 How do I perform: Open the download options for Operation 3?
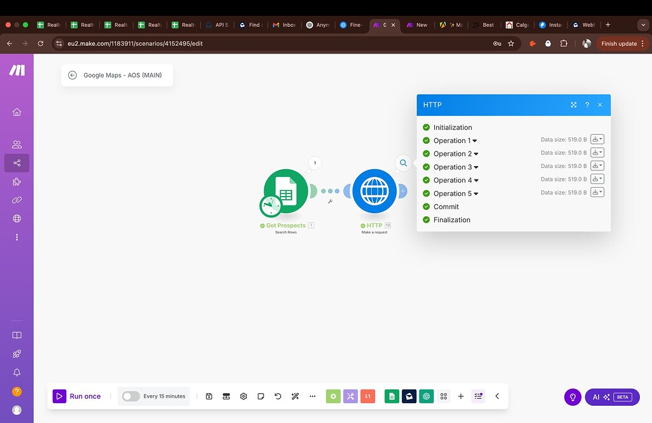pos(597,165)
